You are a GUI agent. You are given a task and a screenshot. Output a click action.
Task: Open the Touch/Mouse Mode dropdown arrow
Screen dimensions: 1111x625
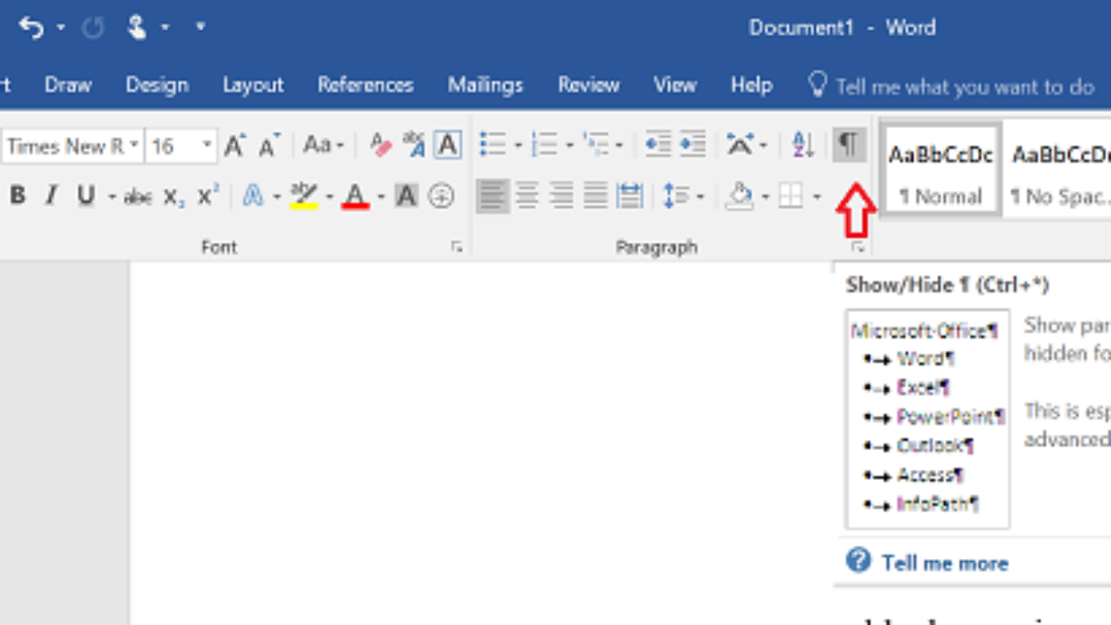(x=165, y=28)
